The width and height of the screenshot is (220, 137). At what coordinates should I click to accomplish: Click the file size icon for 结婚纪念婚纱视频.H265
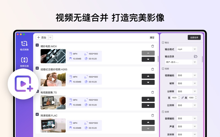[x=71, y=82]
